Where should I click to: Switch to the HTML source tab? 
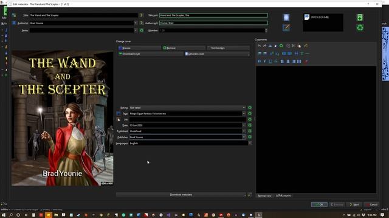(x=283, y=196)
